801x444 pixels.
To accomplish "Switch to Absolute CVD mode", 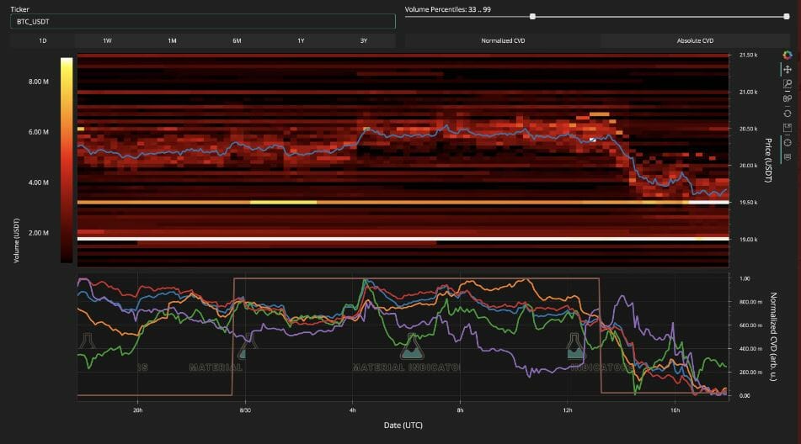I will pos(695,40).
